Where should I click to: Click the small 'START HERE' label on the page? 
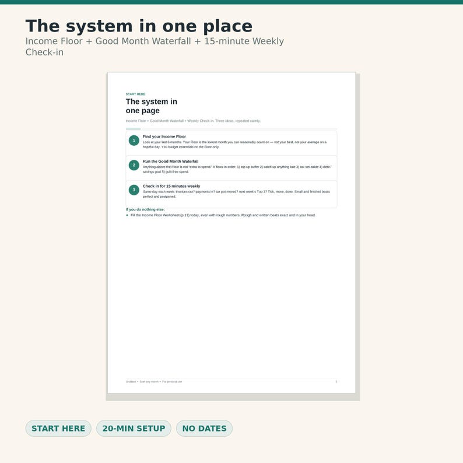click(x=135, y=94)
